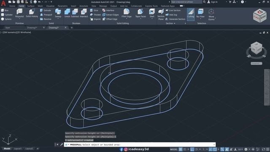
Task: Type in the keyword search box
Action: [186, 2]
